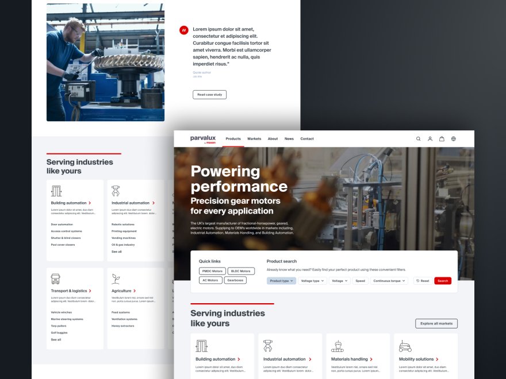The image size is (506, 379).
Task: Click the Materials handling conveyor icon
Action: (338, 346)
